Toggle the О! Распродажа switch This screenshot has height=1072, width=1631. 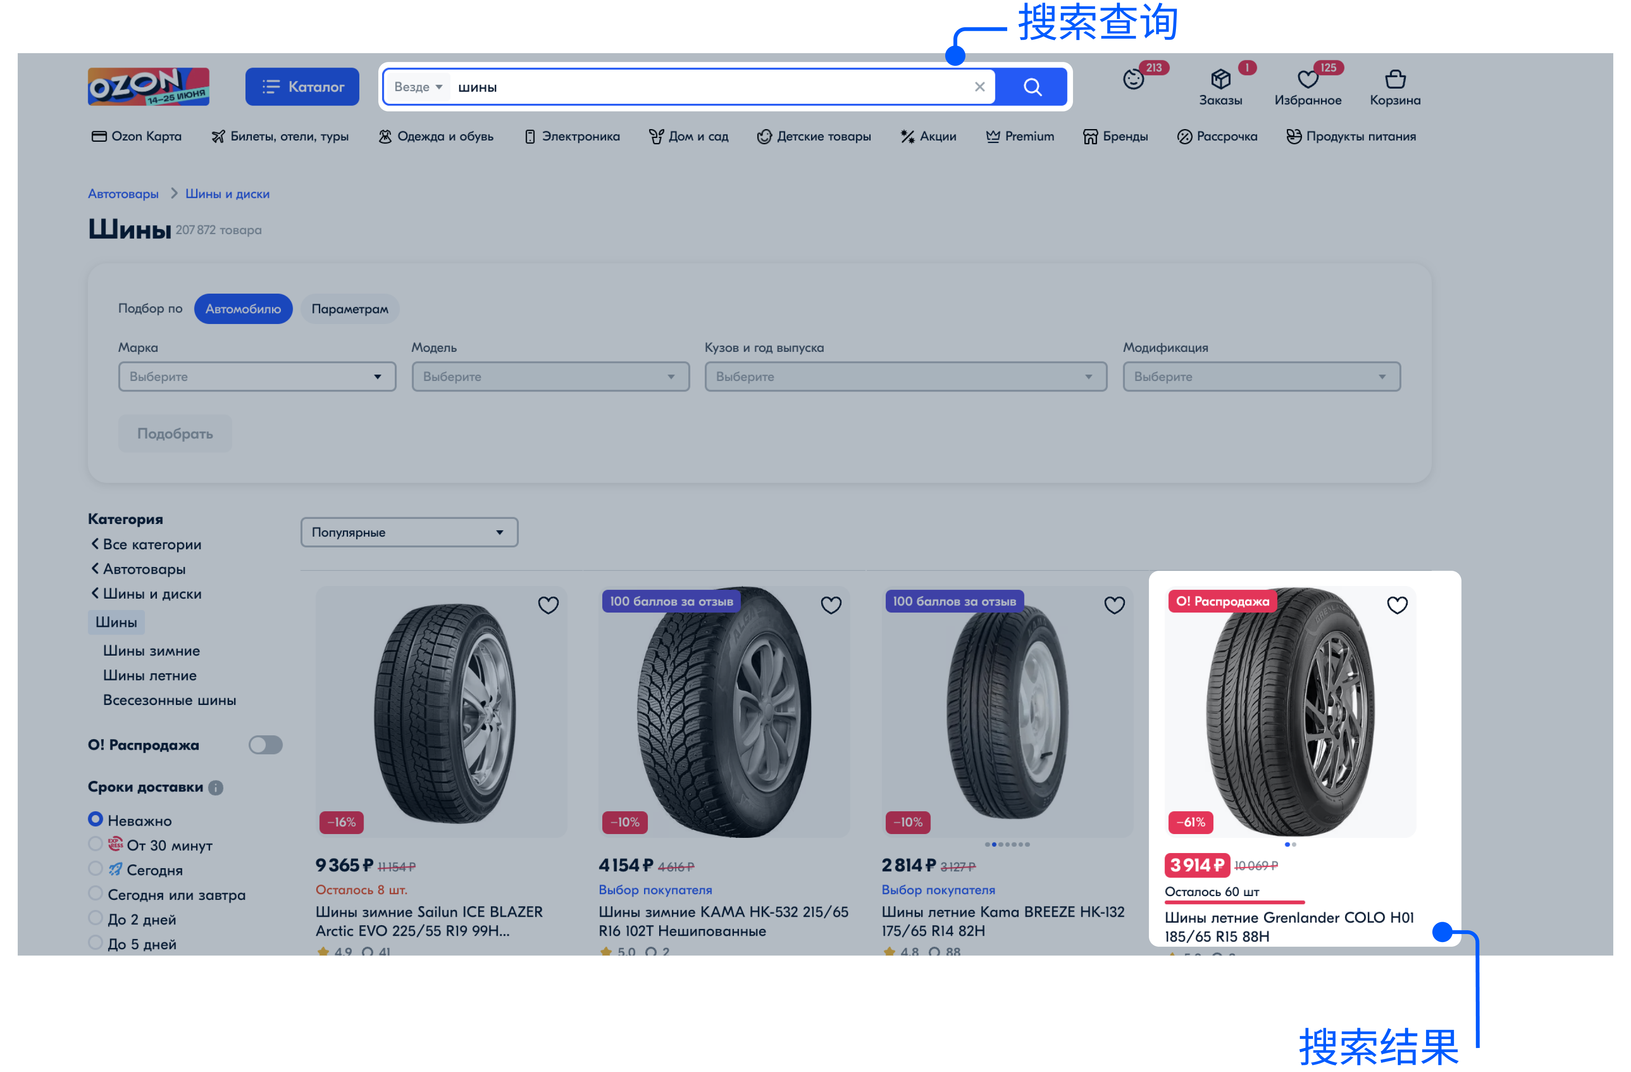[x=266, y=744]
